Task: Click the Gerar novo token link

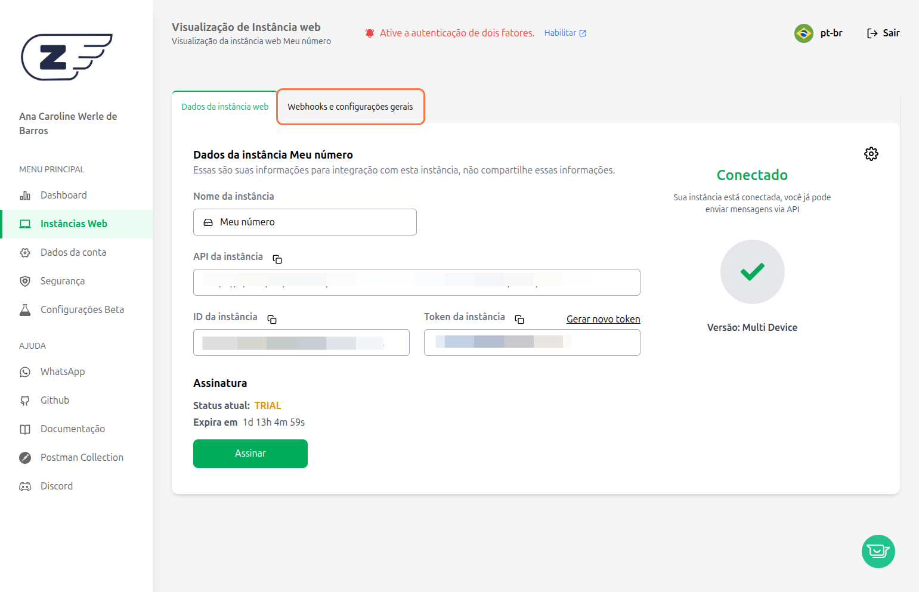Action: (603, 319)
